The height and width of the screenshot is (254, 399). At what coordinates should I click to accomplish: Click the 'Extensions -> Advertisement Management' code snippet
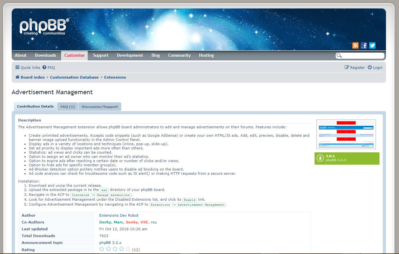pyautogui.click(x=187, y=205)
